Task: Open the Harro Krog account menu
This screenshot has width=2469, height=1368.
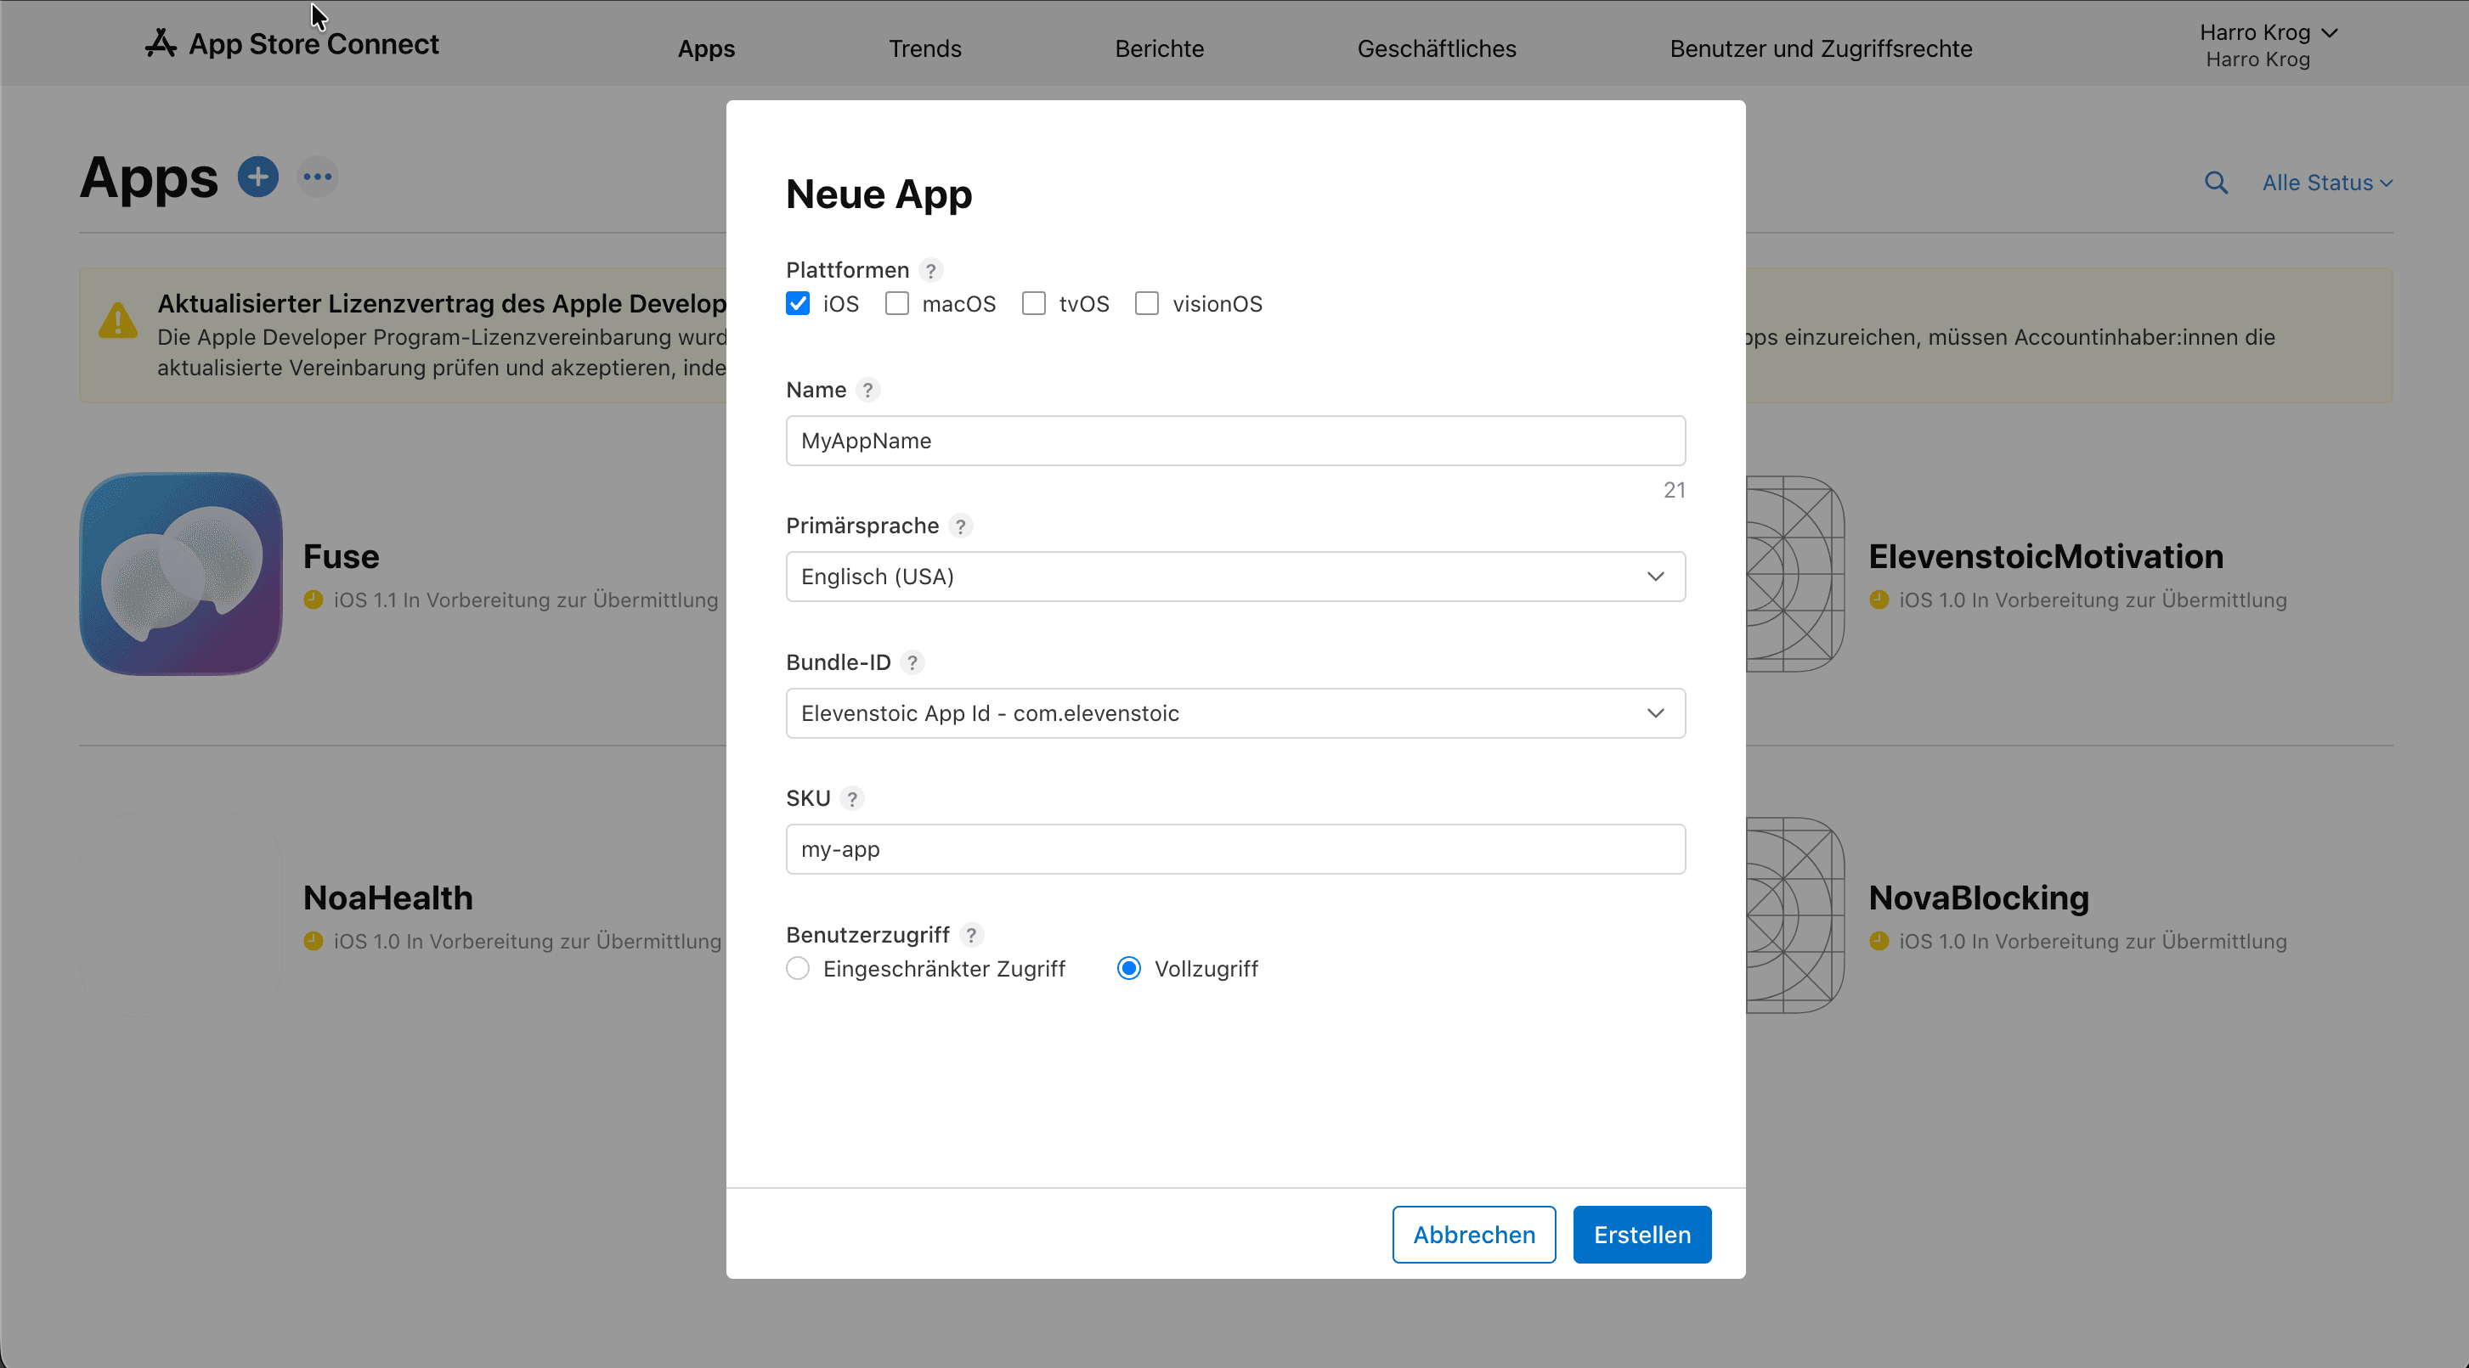Action: (x=2268, y=45)
